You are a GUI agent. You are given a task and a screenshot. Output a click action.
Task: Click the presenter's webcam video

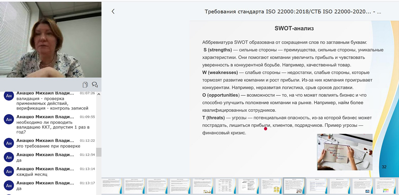51,40
